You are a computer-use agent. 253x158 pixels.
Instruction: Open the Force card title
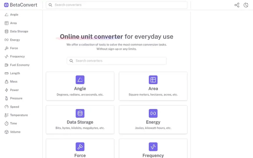tap(80, 155)
